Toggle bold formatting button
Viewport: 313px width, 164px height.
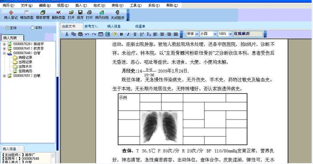click(121, 34)
